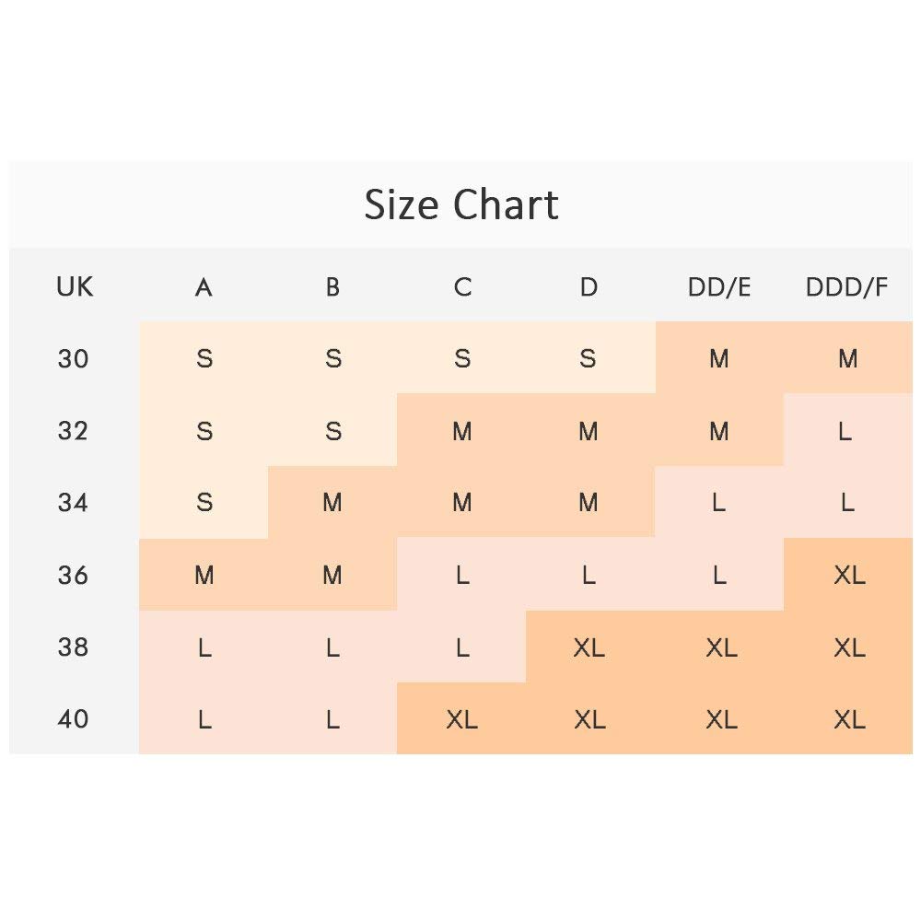Screen dimensions: 921x921
Task: Select the row label 30
Action: (x=74, y=358)
